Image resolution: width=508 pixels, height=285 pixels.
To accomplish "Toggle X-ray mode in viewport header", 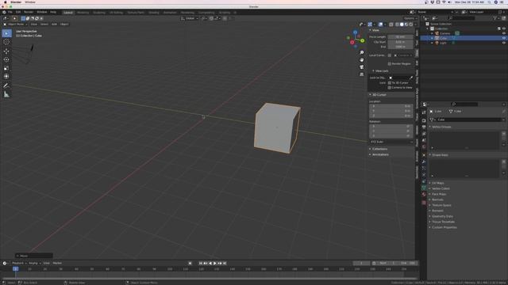I will coord(391,25).
